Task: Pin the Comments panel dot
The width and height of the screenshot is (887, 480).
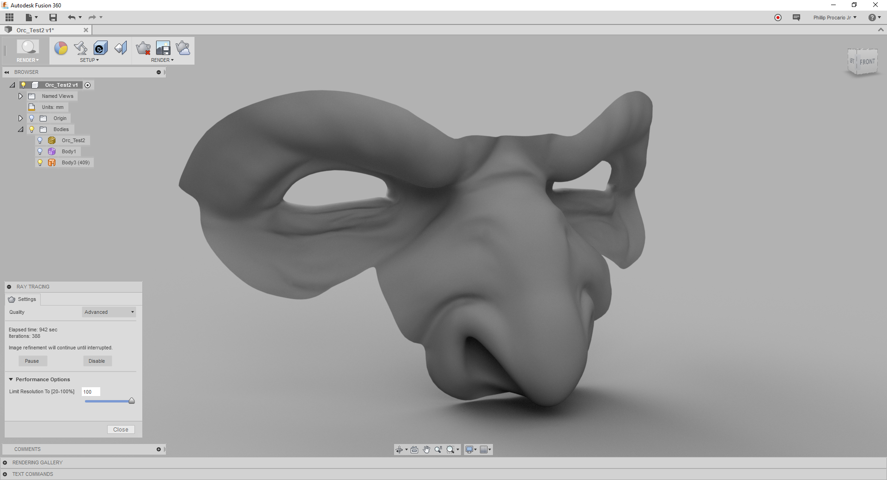Action: coord(158,449)
